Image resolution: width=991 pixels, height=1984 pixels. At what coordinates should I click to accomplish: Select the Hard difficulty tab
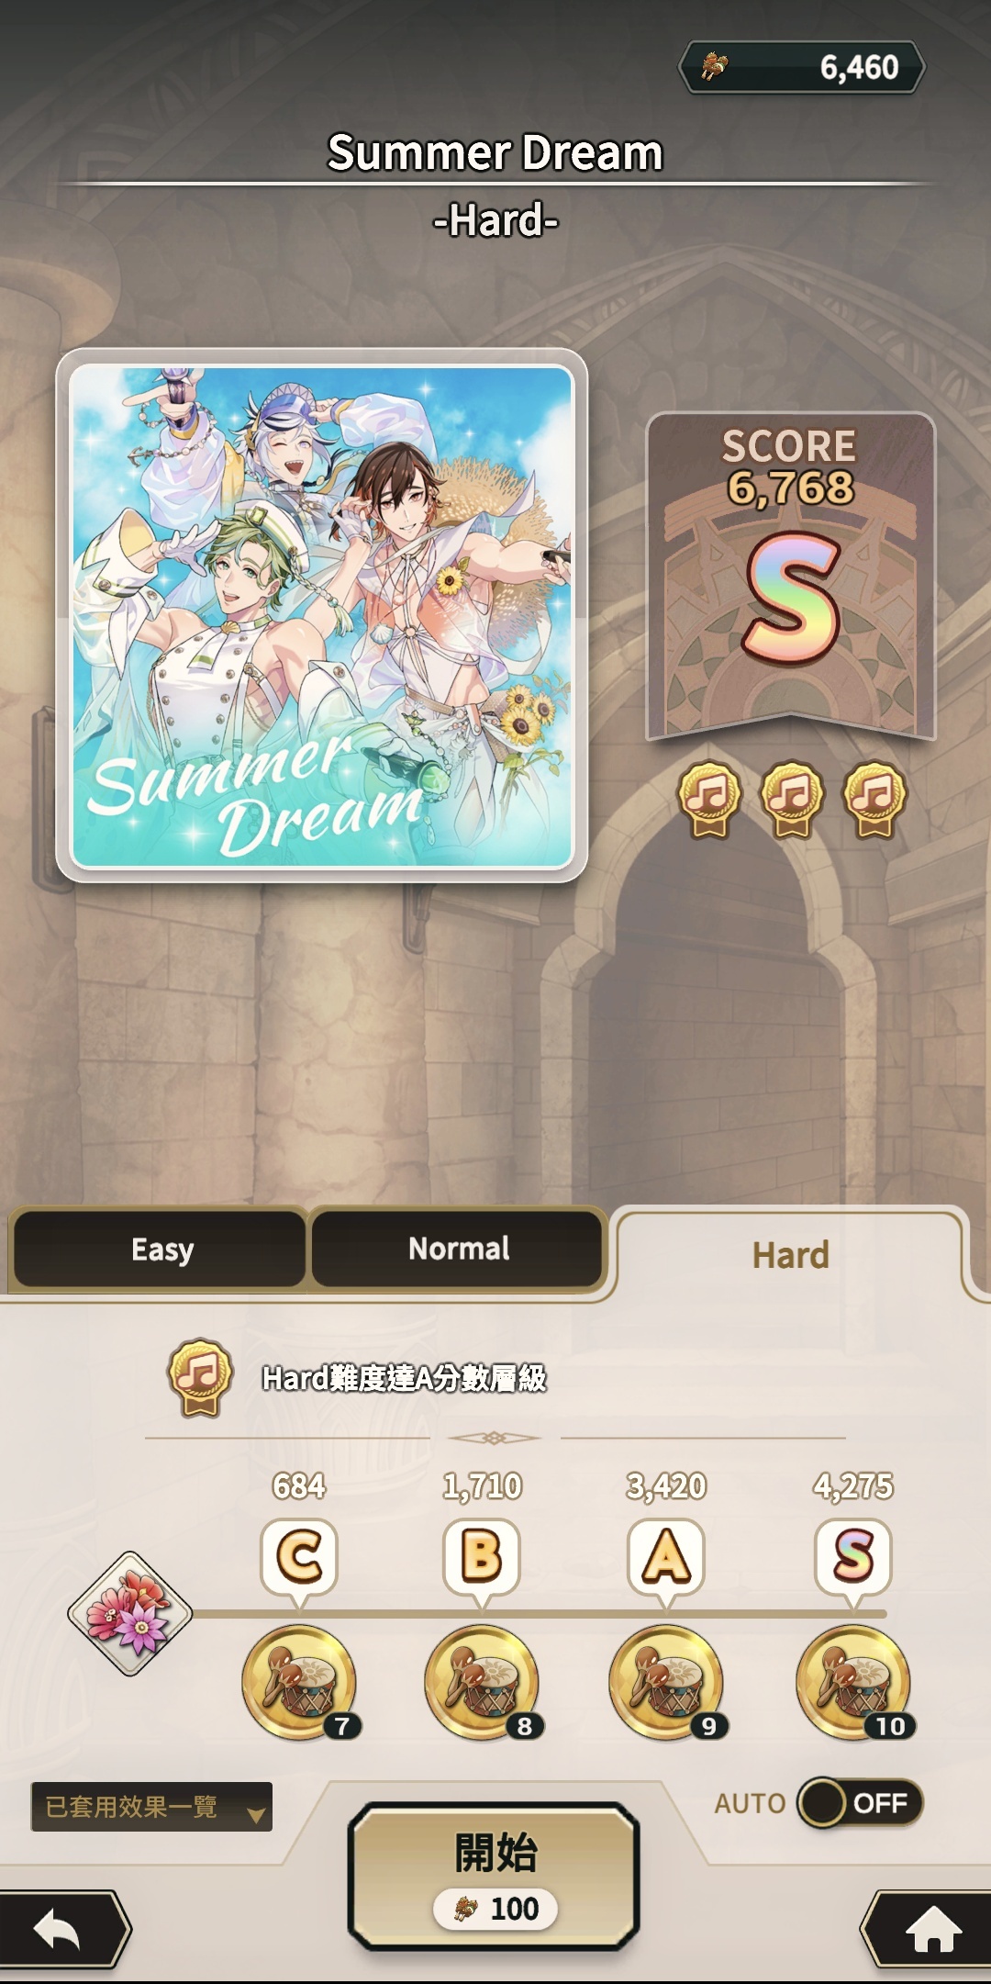coord(791,1254)
